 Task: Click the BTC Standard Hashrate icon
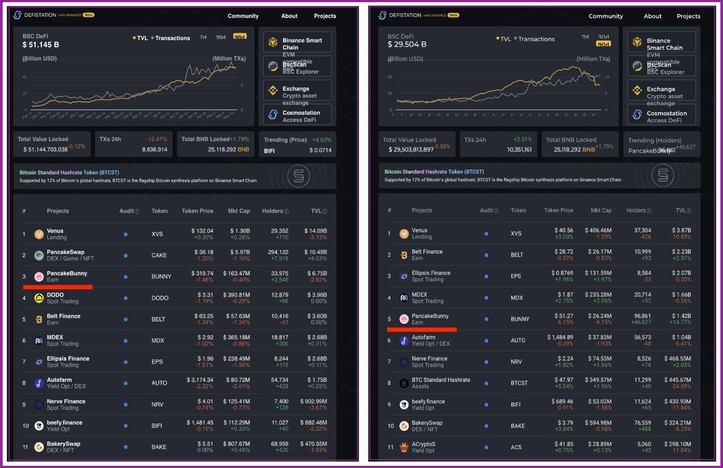[404, 383]
